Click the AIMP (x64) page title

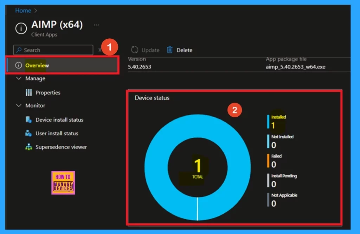click(x=57, y=24)
